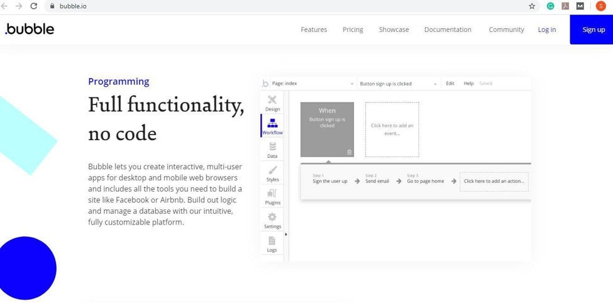This screenshot has width=613, height=303.
Task: Click the editor b logo icon
Action: (265, 83)
